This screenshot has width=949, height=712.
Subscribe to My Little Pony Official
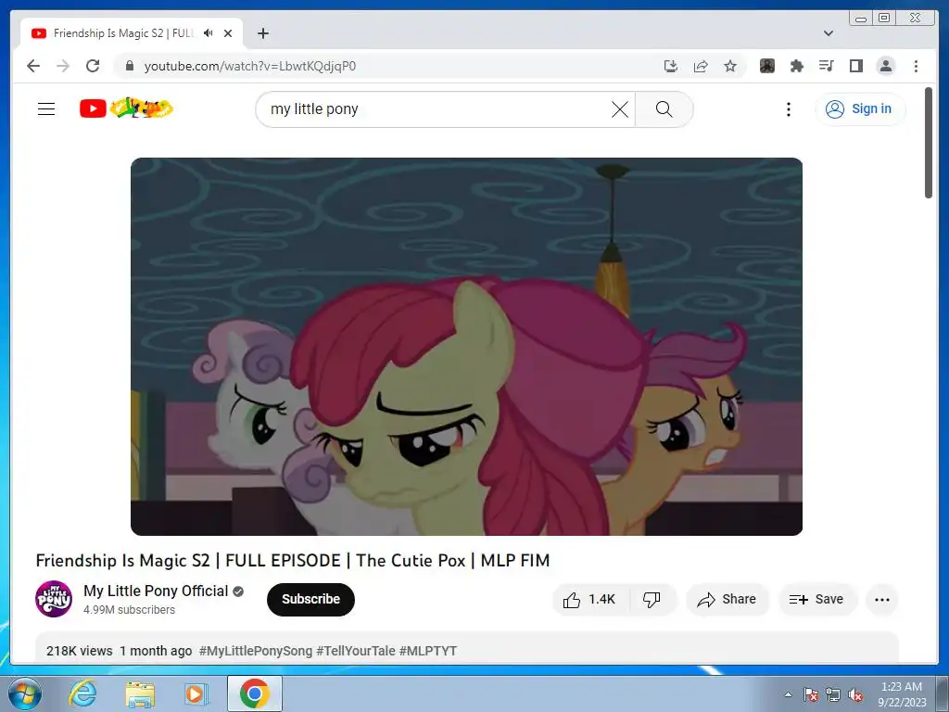coord(310,600)
